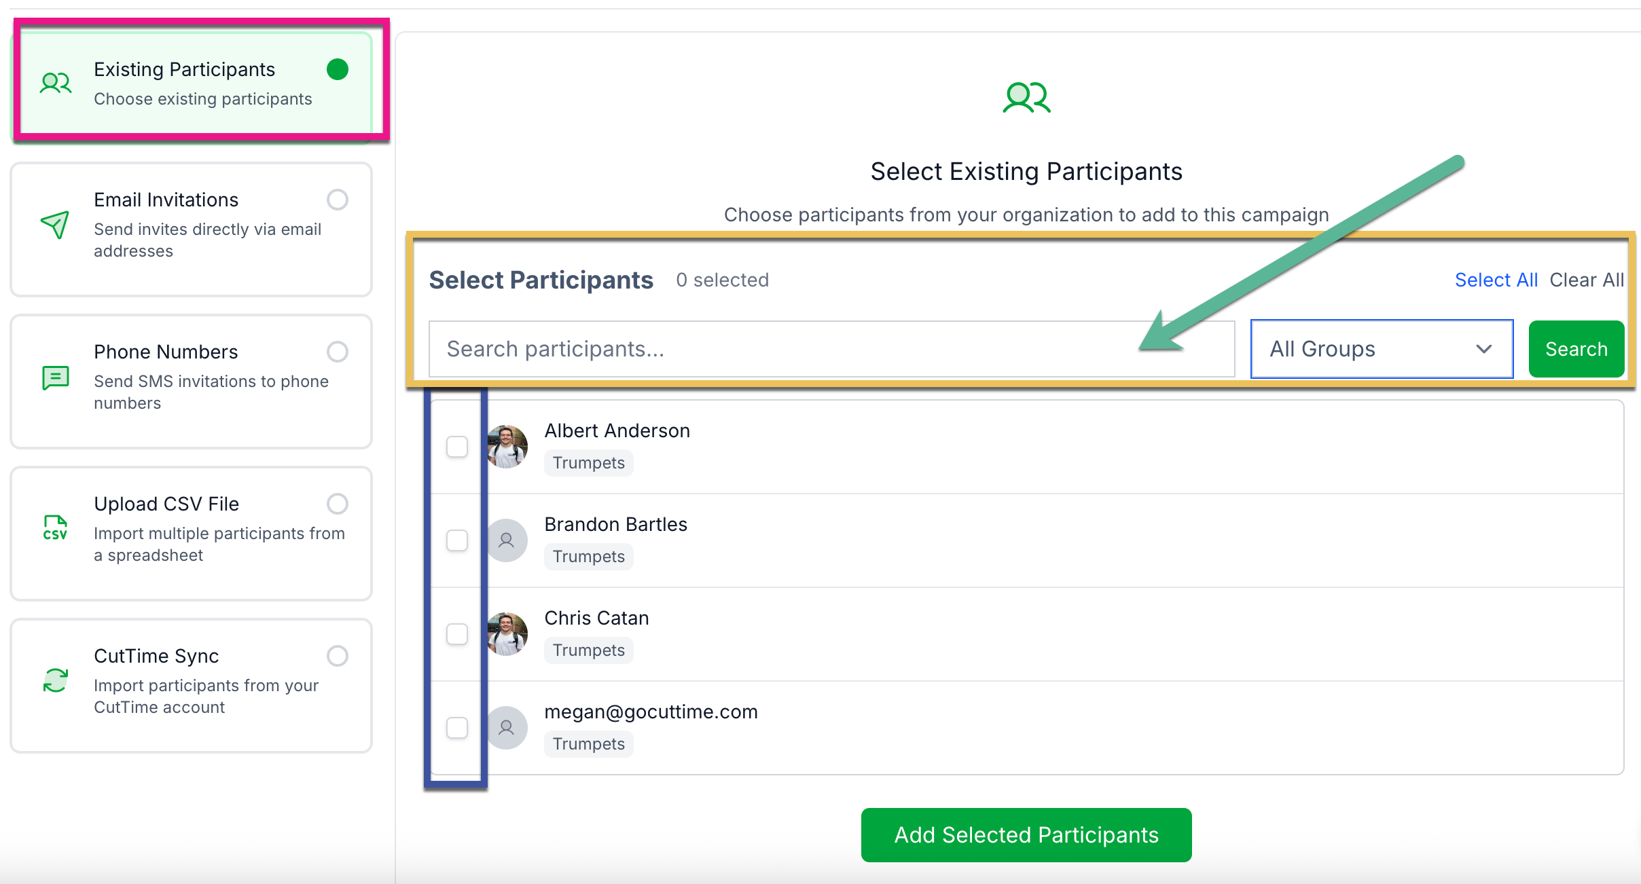Click the large participants icon above heading
1641x884 pixels.
[x=1026, y=98]
